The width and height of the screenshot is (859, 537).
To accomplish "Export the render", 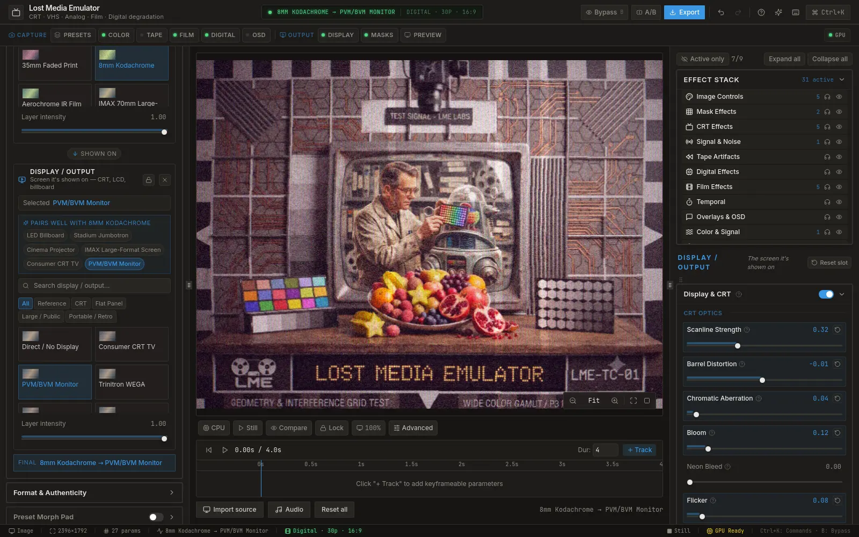I will point(684,12).
